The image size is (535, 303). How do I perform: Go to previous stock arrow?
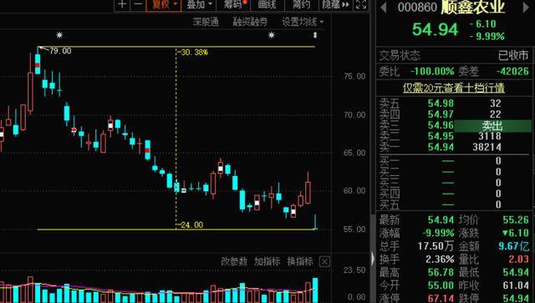(384, 8)
